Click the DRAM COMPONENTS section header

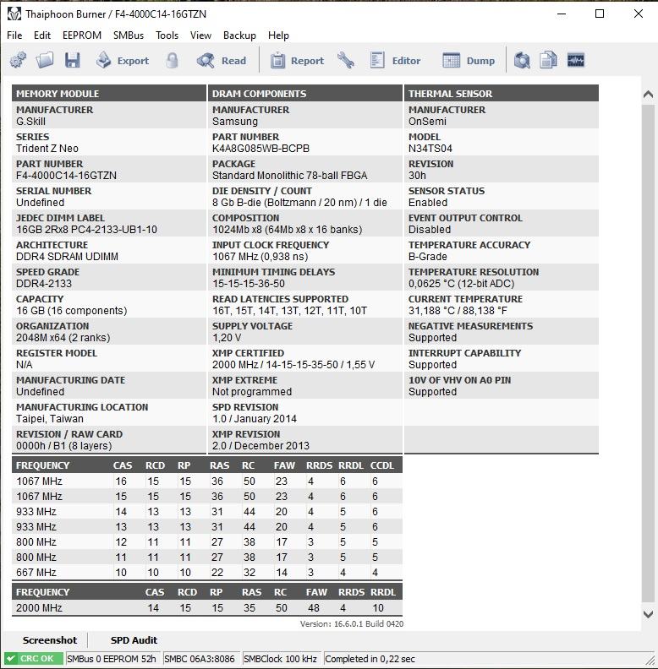coord(305,94)
